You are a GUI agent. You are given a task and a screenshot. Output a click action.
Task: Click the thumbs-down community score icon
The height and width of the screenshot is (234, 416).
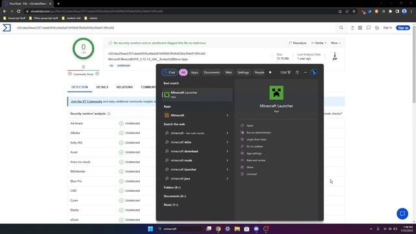(x=70, y=73)
